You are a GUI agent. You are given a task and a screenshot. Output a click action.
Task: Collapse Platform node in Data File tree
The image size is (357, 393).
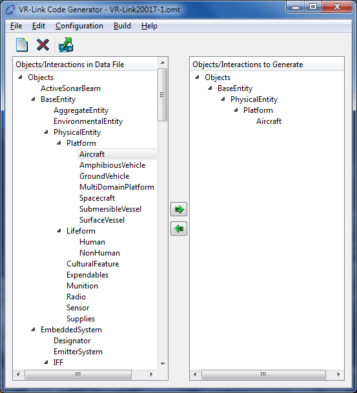(x=59, y=143)
